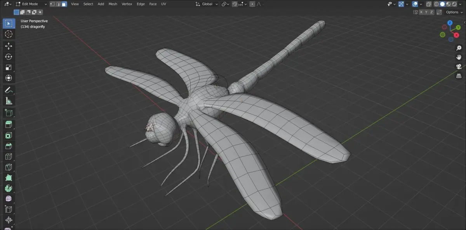Viewport: 466px width, 230px height.
Task: Activate the Transform tool
Action: [x=9, y=78]
